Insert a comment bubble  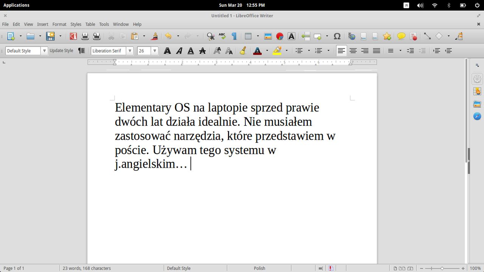[x=401, y=36]
